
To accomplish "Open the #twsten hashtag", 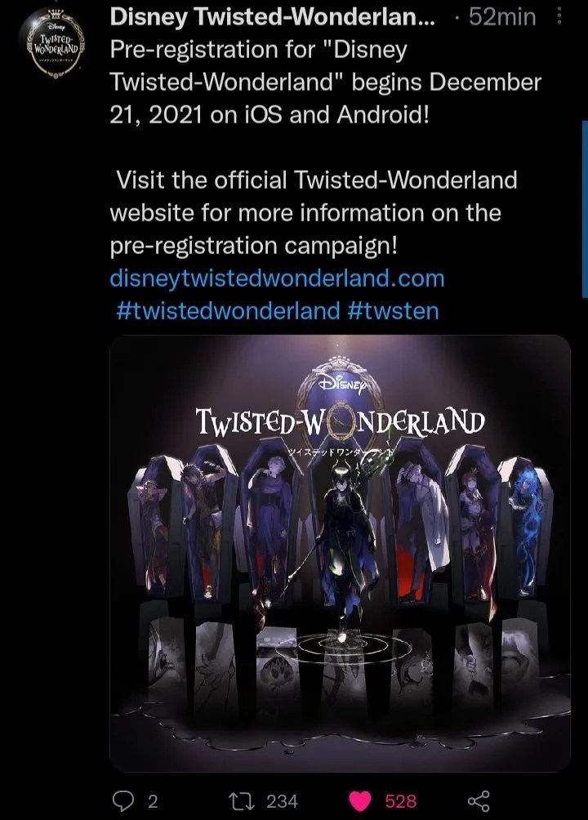I will (393, 311).
